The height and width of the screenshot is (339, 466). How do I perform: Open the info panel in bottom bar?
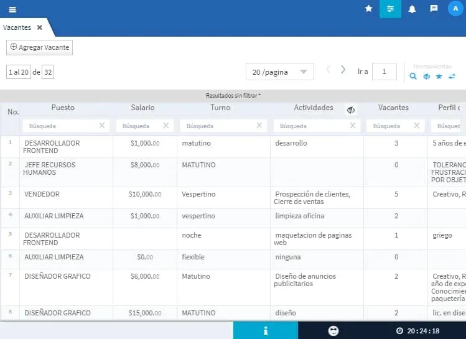point(266,330)
